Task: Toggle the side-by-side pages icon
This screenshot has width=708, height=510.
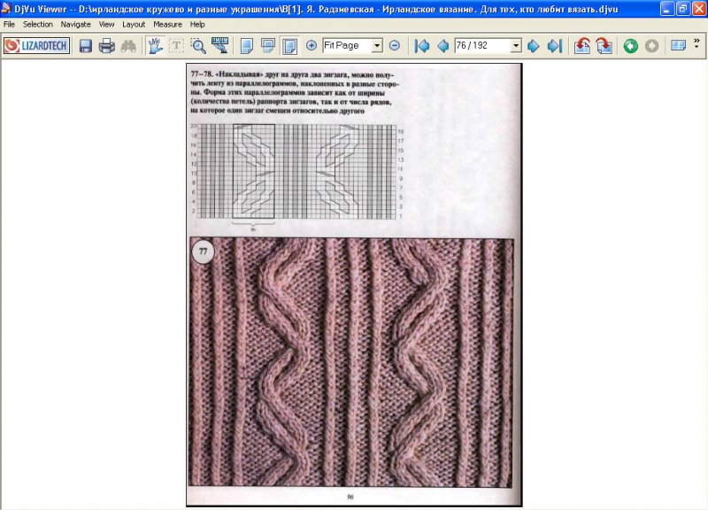Action: point(678,45)
